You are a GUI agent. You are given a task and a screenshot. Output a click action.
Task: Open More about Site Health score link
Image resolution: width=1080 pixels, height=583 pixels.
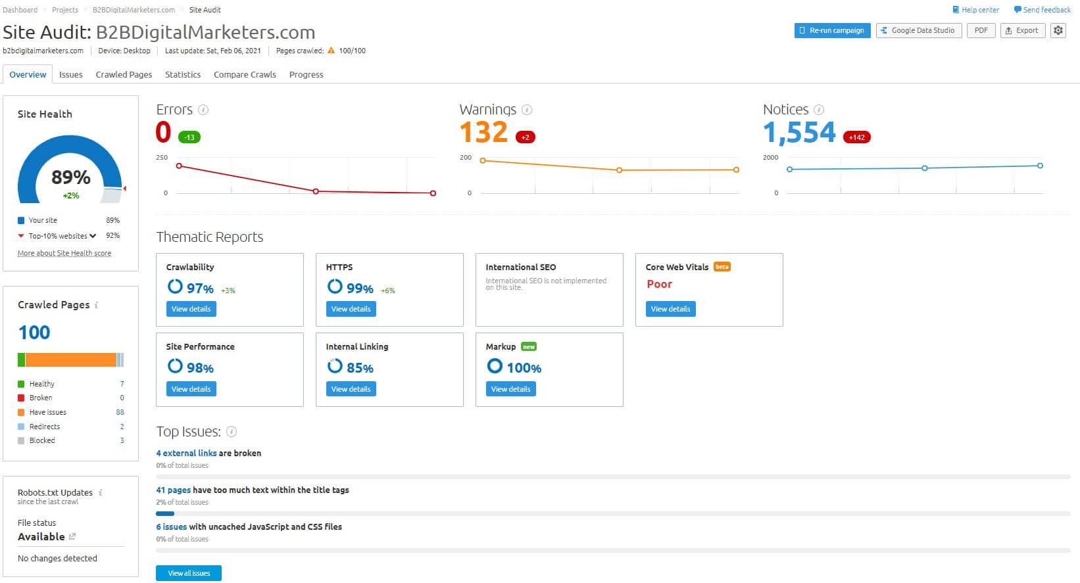64,253
